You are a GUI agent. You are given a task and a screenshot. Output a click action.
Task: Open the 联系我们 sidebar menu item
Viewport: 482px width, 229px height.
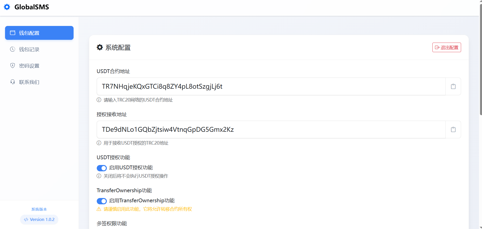(x=39, y=82)
